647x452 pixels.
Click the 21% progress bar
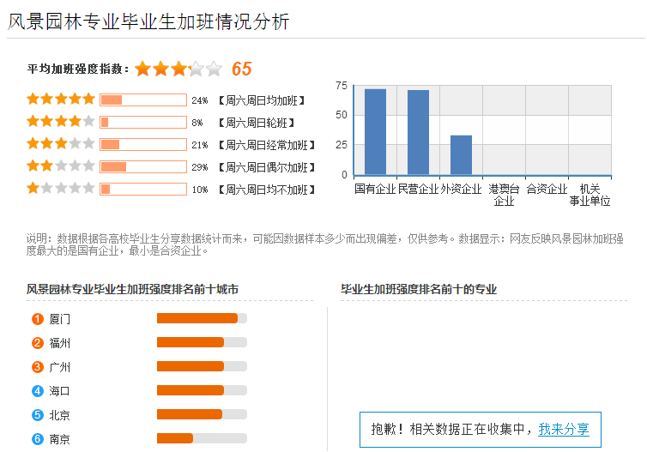143,144
